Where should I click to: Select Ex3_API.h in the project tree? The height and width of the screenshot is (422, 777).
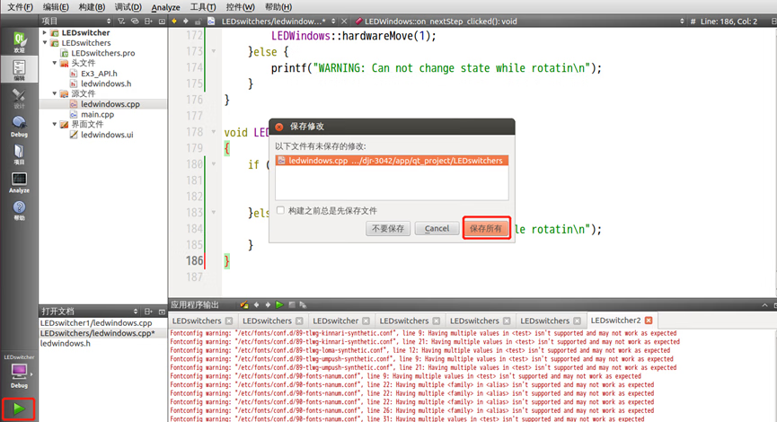[99, 74]
